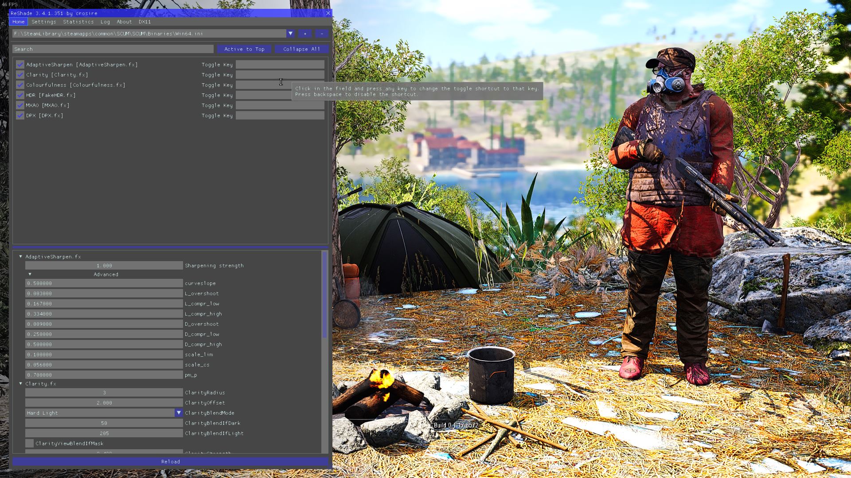Open the Home tab
Image resolution: width=851 pixels, height=478 pixels.
pos(18,22)
